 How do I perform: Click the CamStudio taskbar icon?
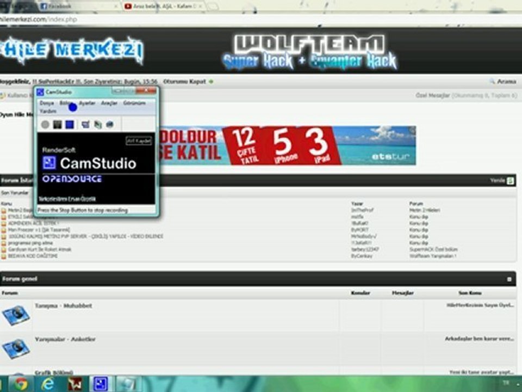point(100,384)
